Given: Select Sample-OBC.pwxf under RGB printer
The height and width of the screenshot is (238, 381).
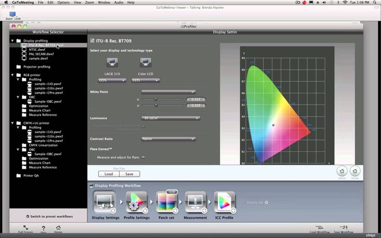Looking at the screenshot, I should coord(48,101).
